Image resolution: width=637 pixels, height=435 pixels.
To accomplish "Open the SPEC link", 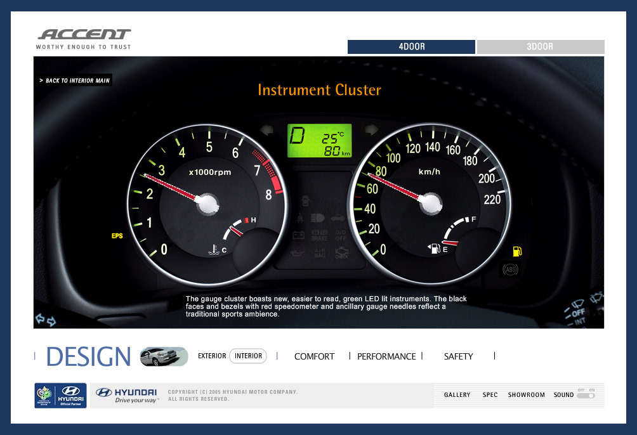I will (490, 395).
